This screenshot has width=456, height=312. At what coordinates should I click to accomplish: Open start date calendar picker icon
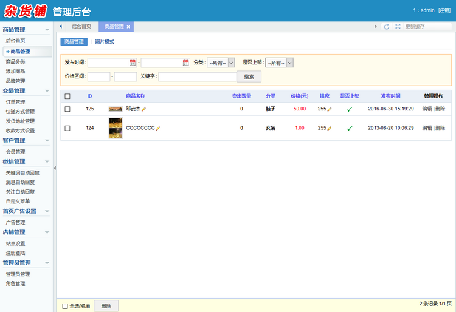coord(133,63)
